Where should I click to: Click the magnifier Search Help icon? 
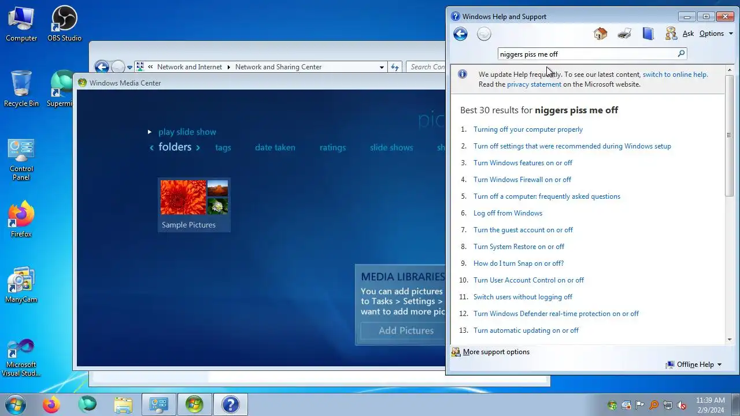click(680, 54)
